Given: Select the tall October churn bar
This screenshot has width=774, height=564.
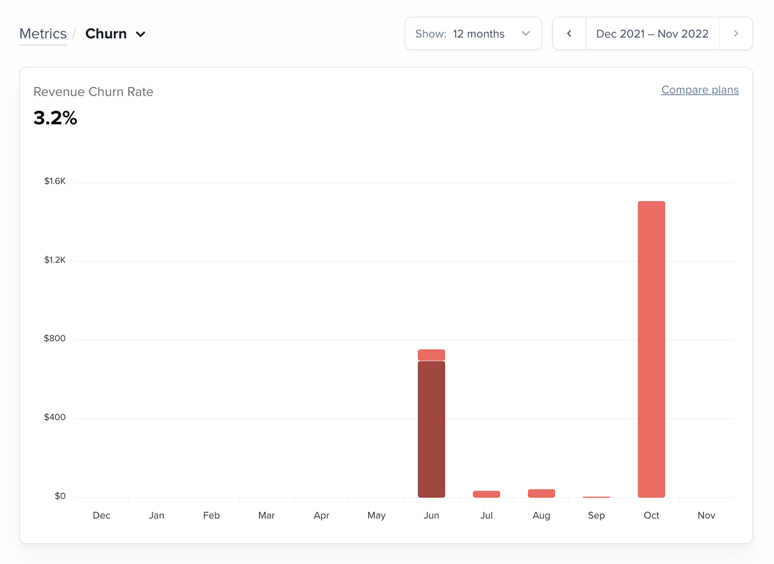Looking at the screenshot, I should [x=651, y=349].
